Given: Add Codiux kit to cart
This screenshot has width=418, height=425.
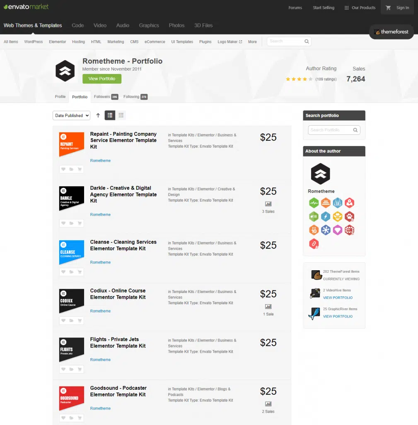Looking at the screenshot, I should pyautogui.click(x=80, y=321).
